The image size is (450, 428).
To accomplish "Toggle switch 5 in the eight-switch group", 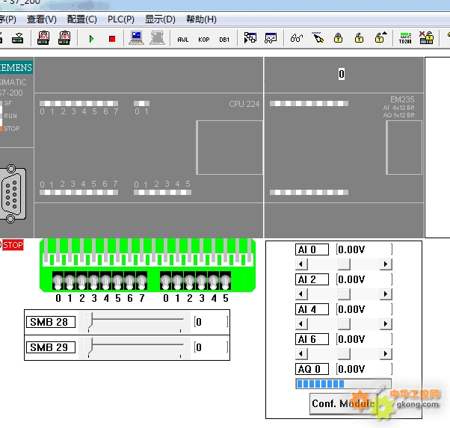I will coord(117,281).
